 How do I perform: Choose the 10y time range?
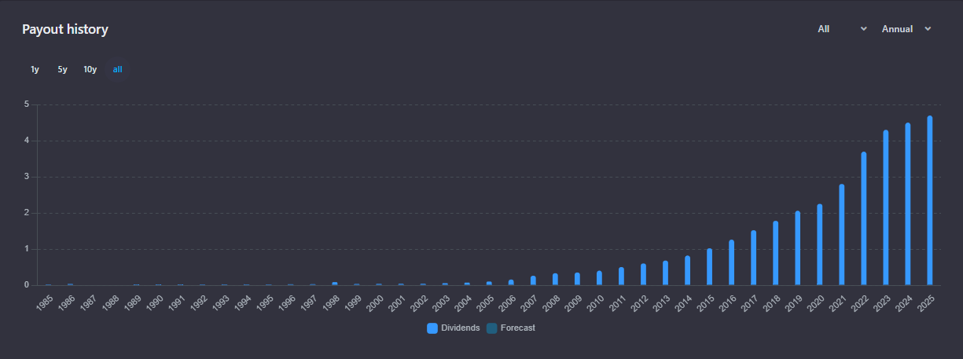click(x=90, y=69)
